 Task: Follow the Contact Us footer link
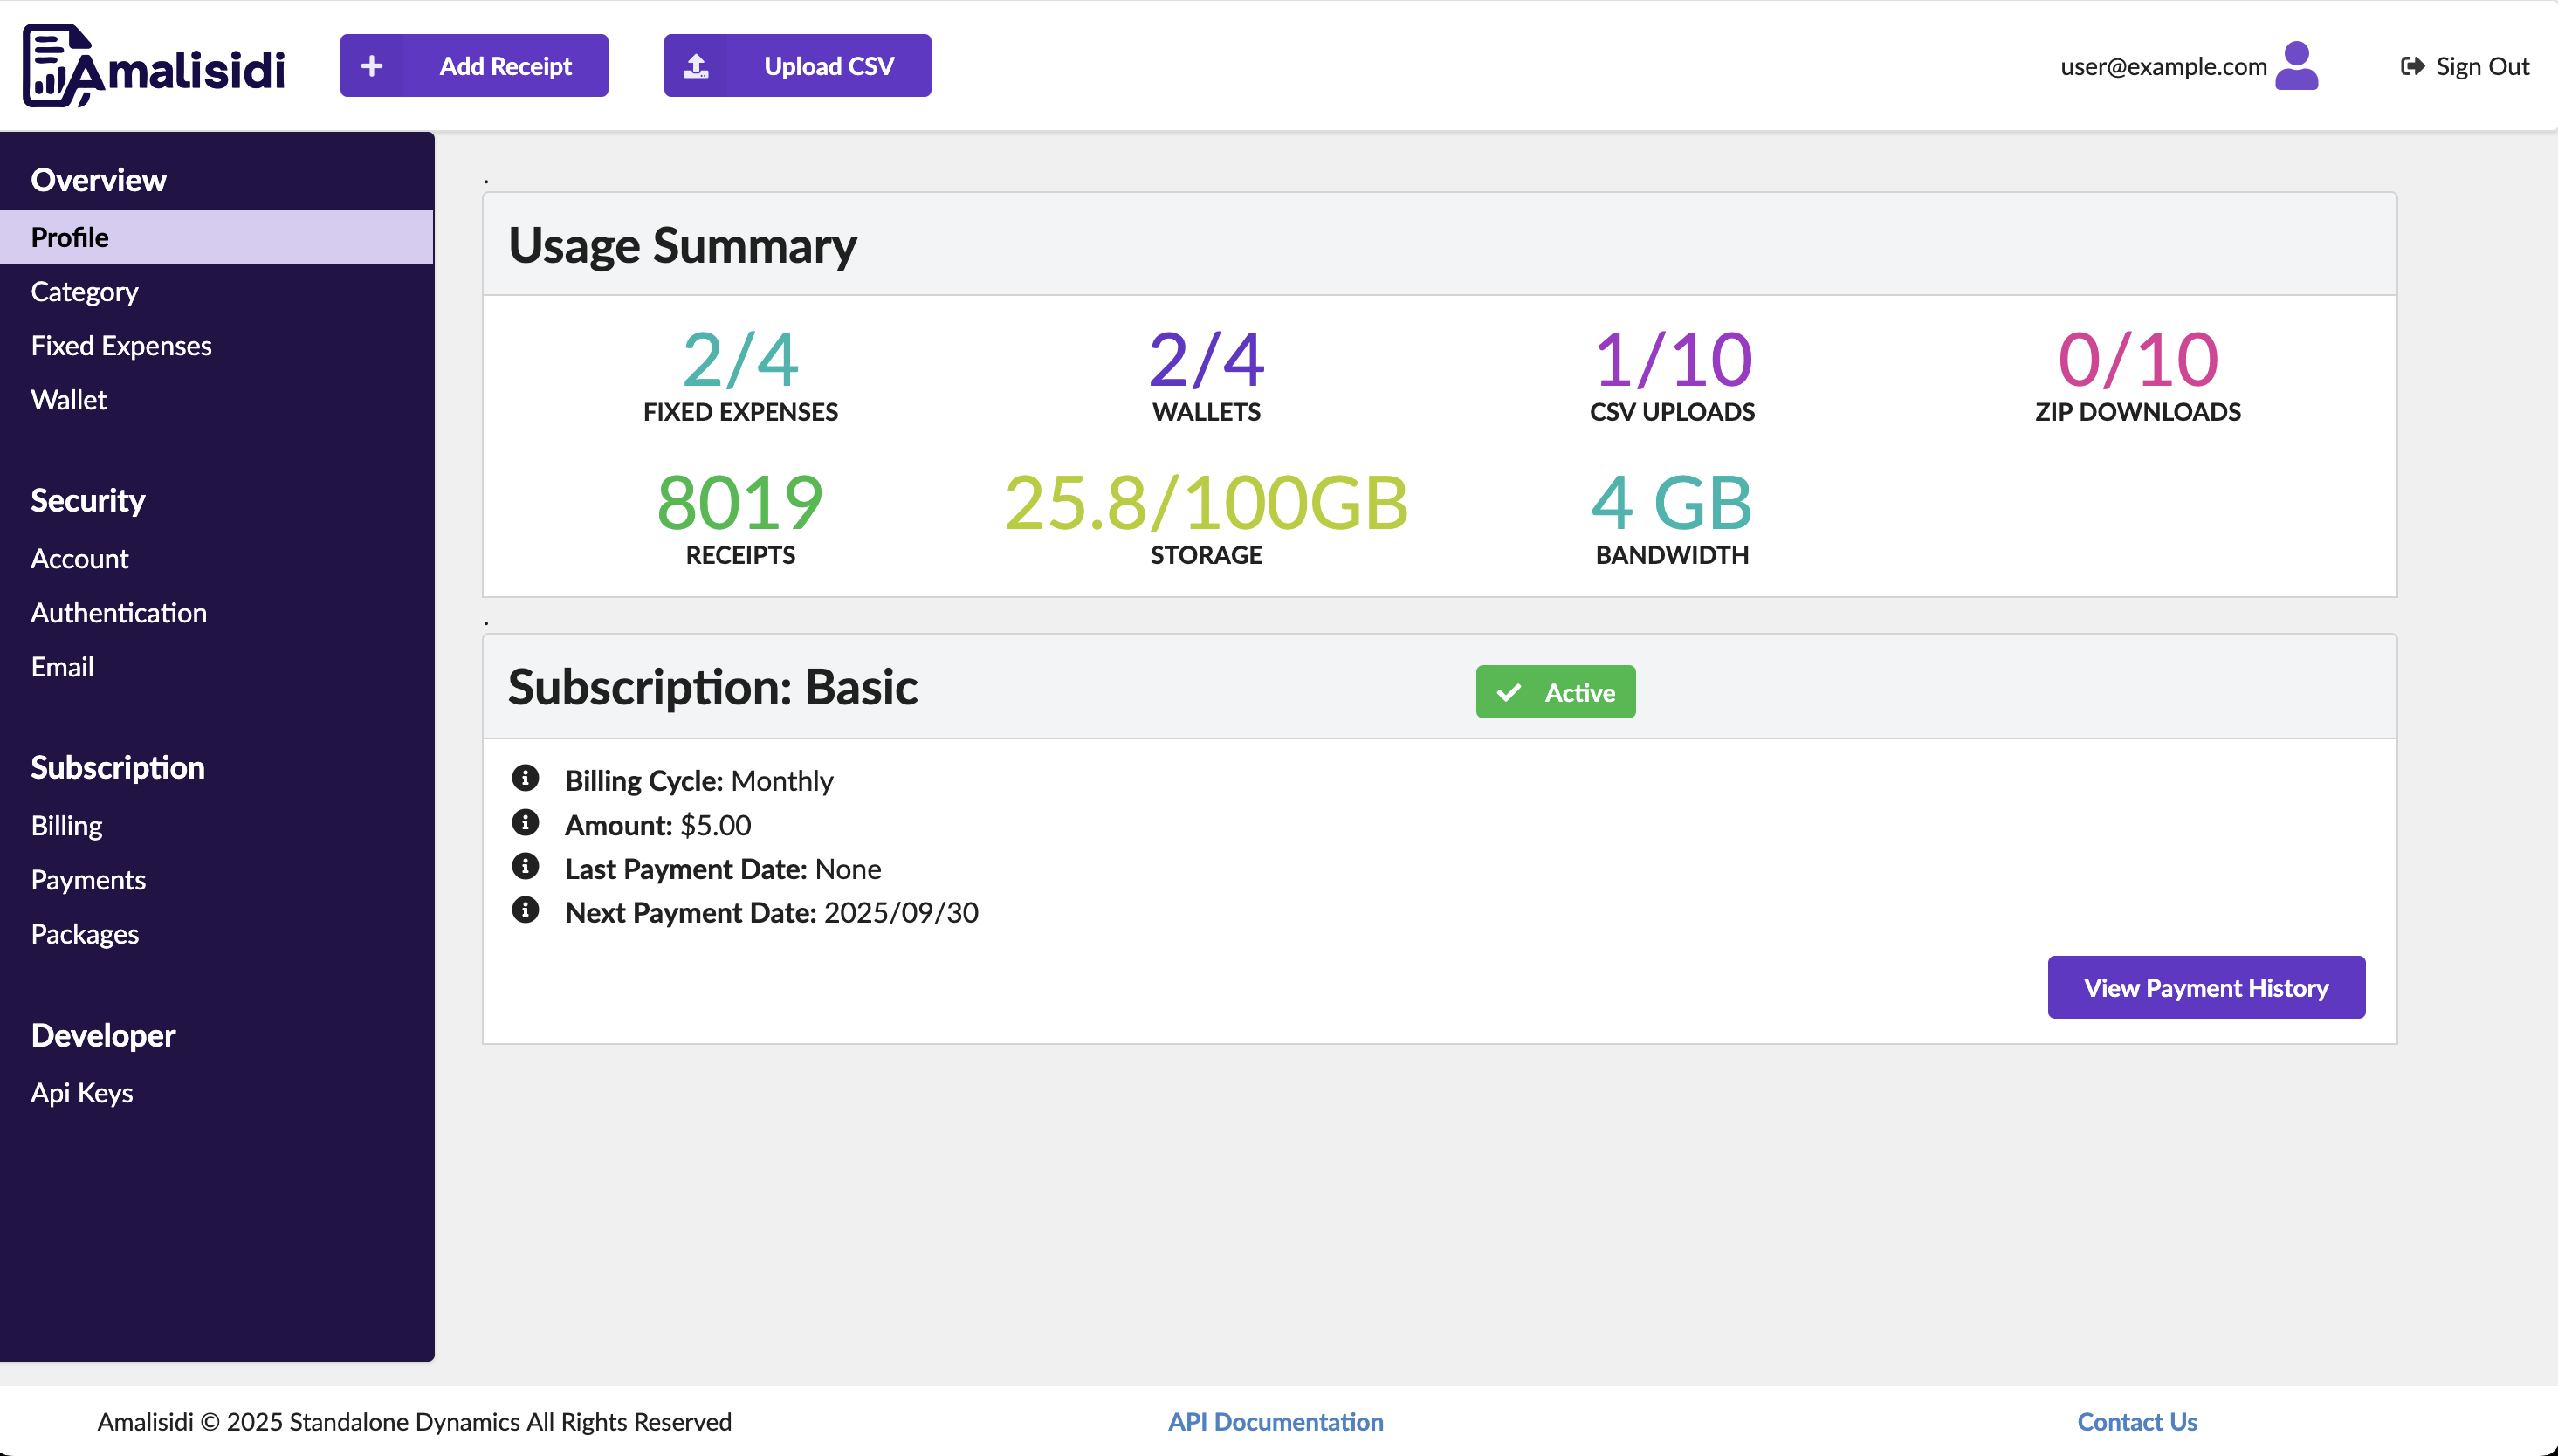pyautogui.click(x=2136, y=1421)
